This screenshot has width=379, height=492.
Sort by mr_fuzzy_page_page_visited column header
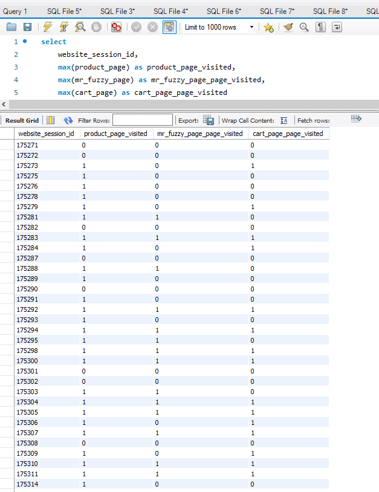200,134
